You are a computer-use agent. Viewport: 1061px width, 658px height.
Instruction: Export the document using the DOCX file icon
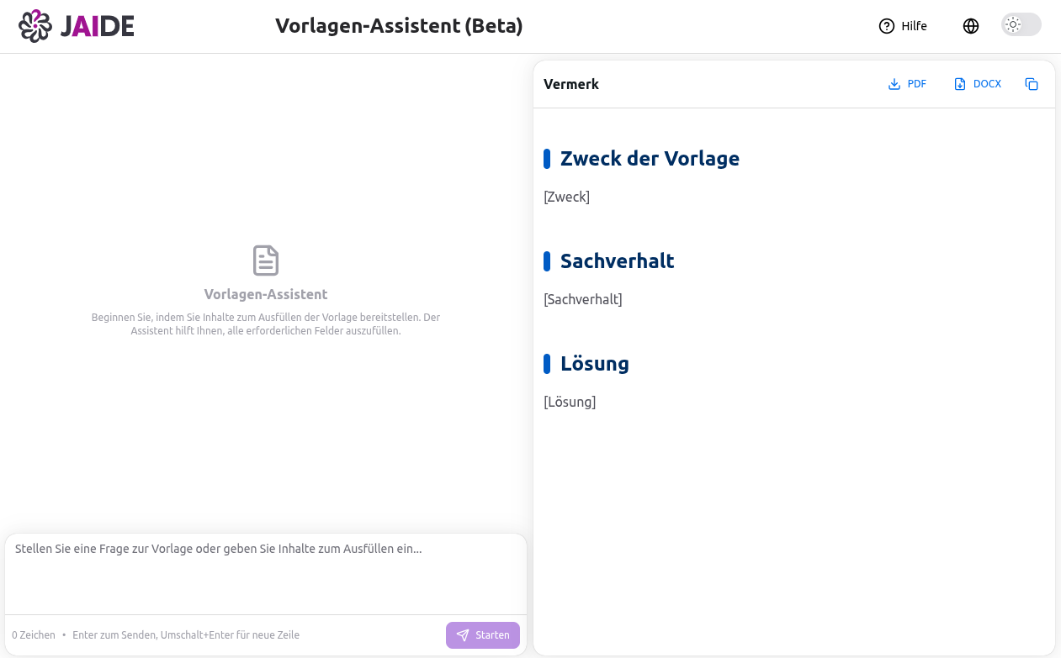point(958,83)
